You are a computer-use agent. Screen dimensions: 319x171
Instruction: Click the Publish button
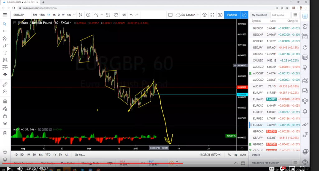coord(232,15)
